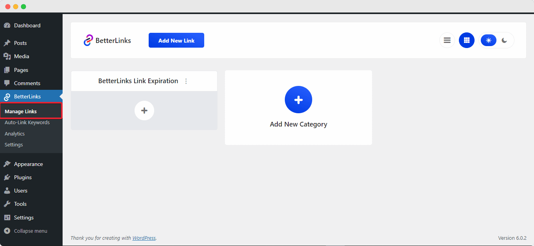Open the Analytics section
Viewport: 534px width, 246px height.
[14, 134]
